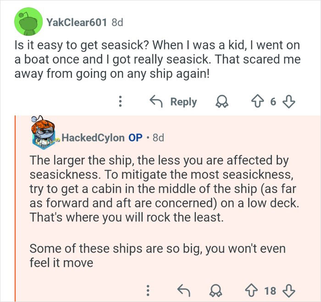Downvote HackedCylon's seasickness reply
Viewport: 321px width, 302px height.
pos(288,290)
